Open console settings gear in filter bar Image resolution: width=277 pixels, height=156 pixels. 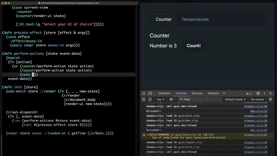[x=270, y=99]
